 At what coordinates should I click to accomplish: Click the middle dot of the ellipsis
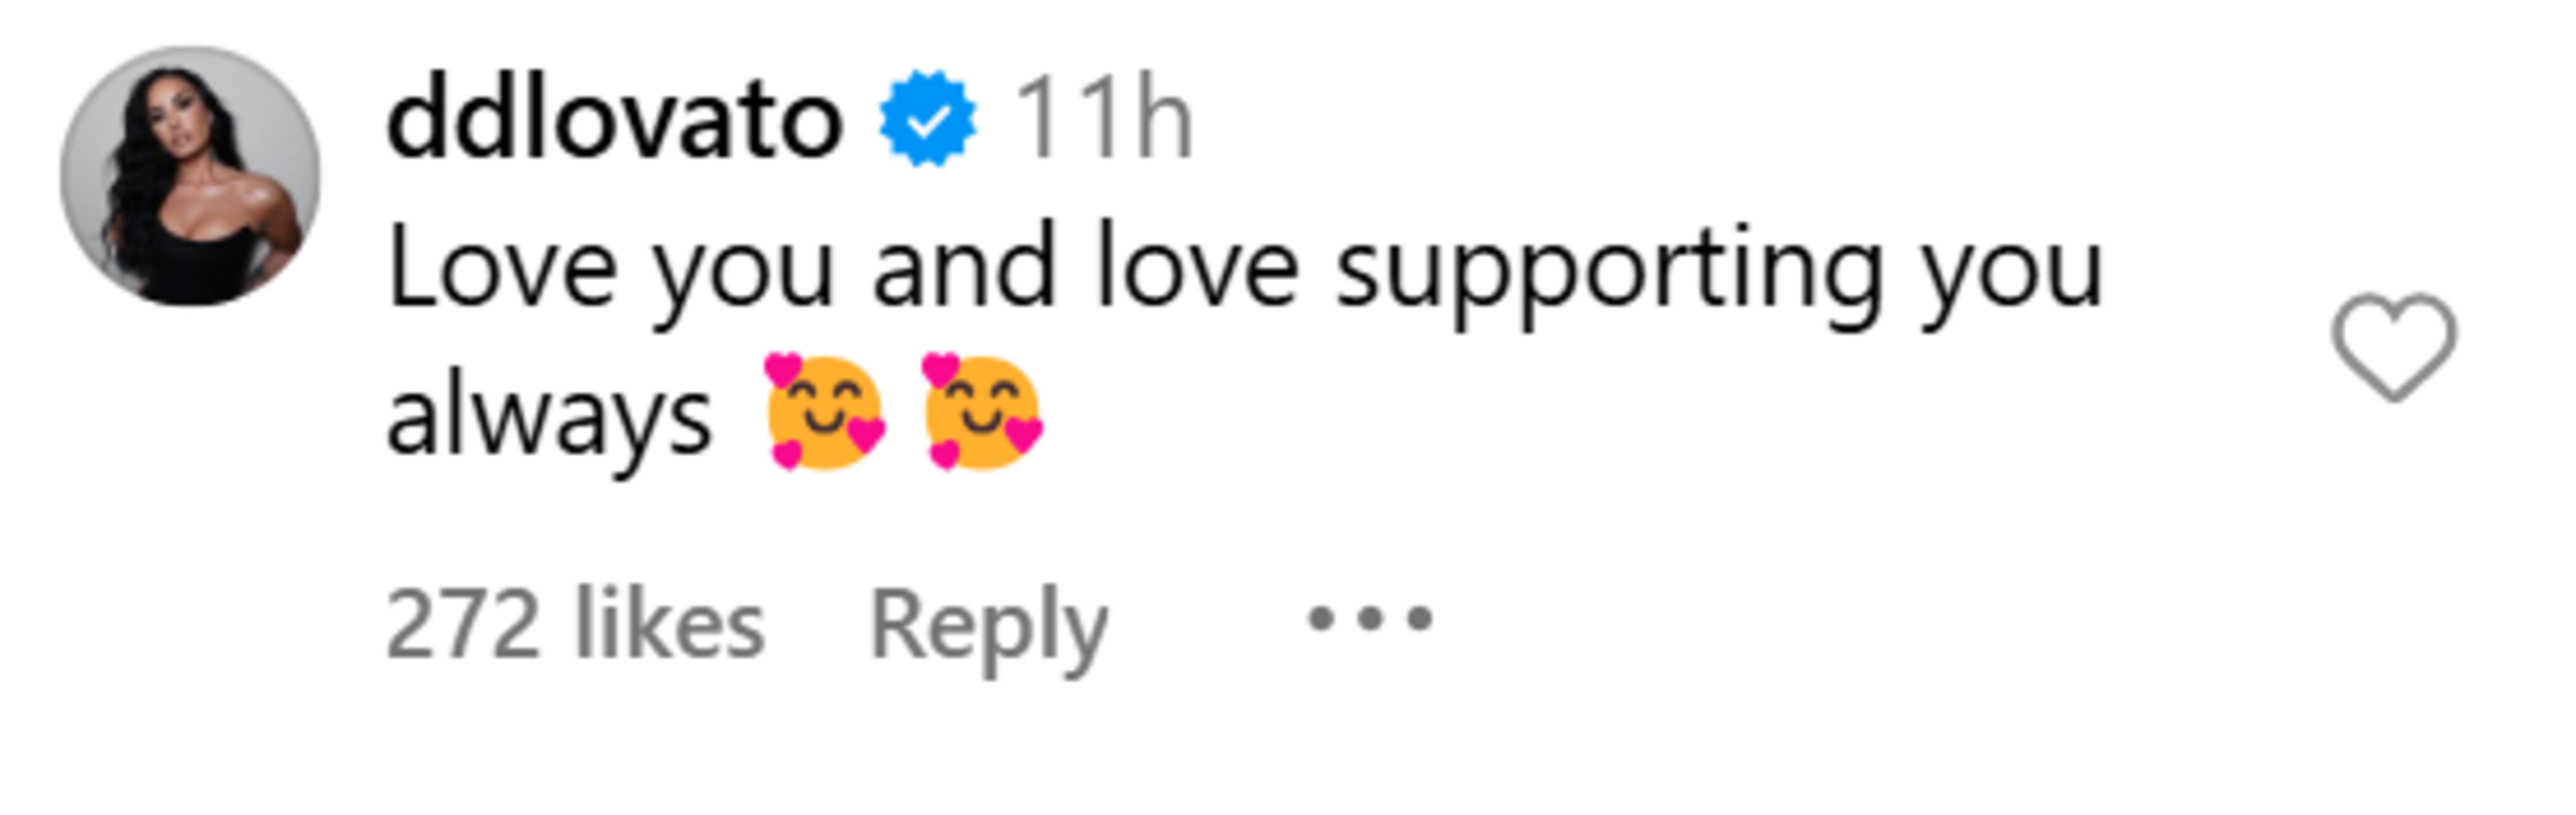[x=1370, y=619]
